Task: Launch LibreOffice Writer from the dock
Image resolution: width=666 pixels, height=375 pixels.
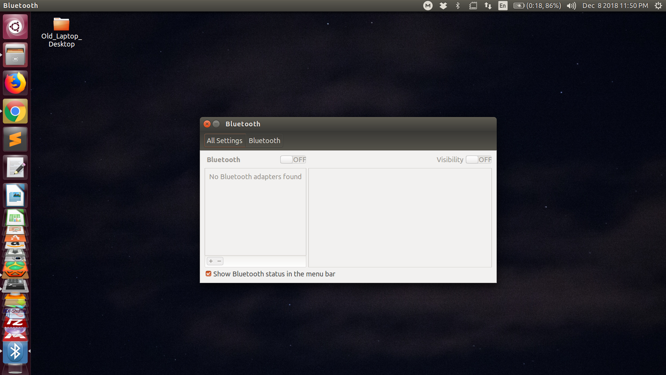Action: pos(15,195)
